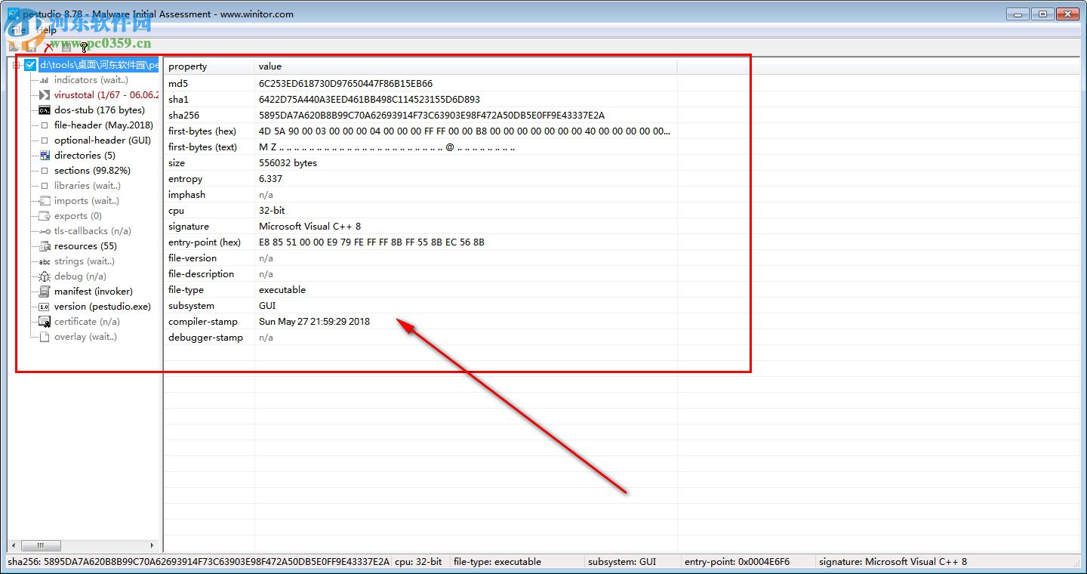
Task: Click the resources icon in the tree
Action: click(x=44, y=246)
